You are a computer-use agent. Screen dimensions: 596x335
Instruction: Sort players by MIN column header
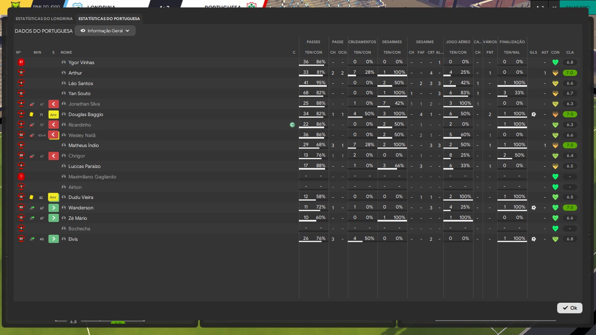tap(38, 52)
